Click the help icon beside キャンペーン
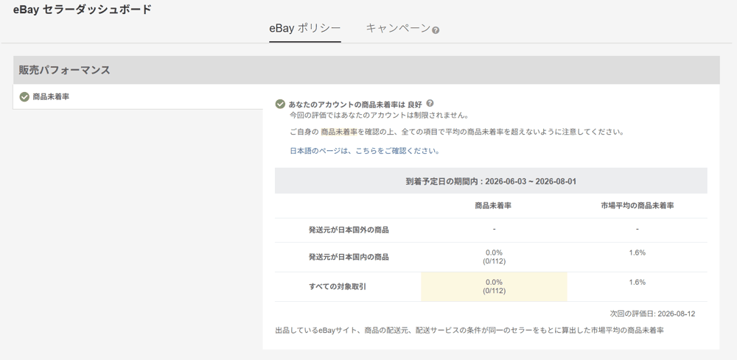Viewport: 737px width, 360px height. [436, 30]
